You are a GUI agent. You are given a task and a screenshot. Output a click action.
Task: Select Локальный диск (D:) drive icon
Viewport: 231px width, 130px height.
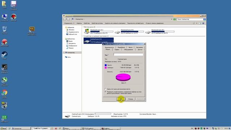[x=117, y=32]
